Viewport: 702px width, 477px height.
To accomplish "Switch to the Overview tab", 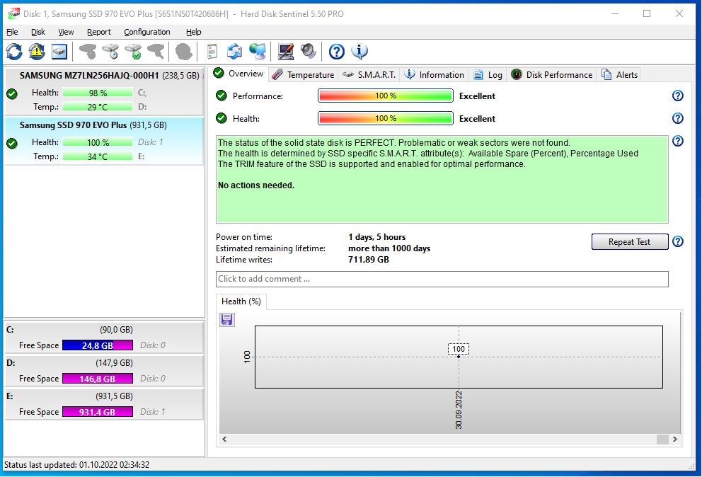I will point(238,74).
